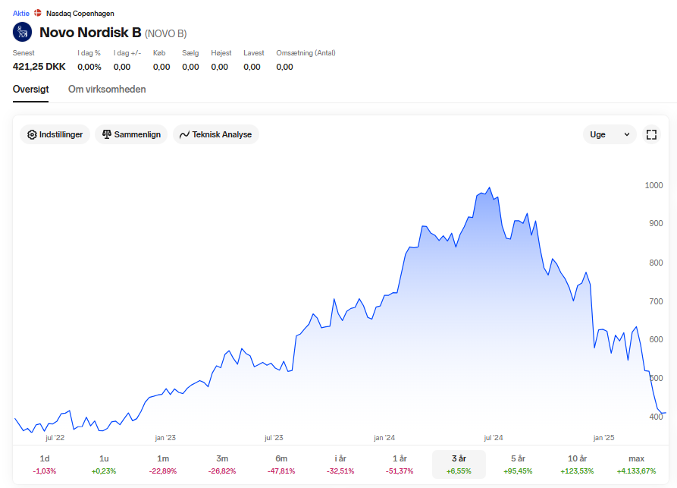Open the Indstillinger button
This screenshot has height=488, width=677.
click(x=55, y=134)
